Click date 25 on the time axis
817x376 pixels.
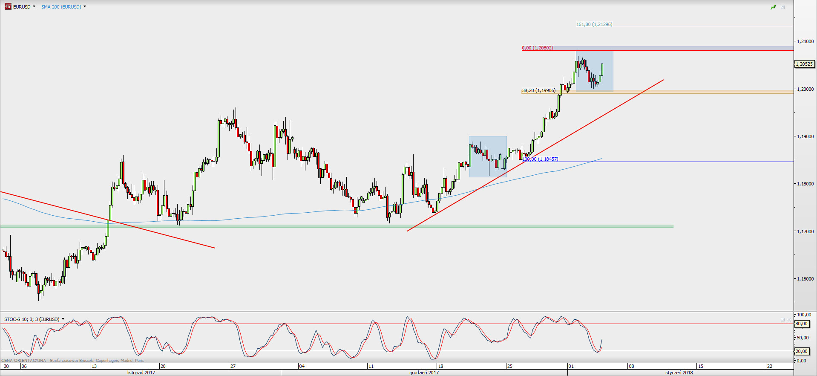point(510,366)
